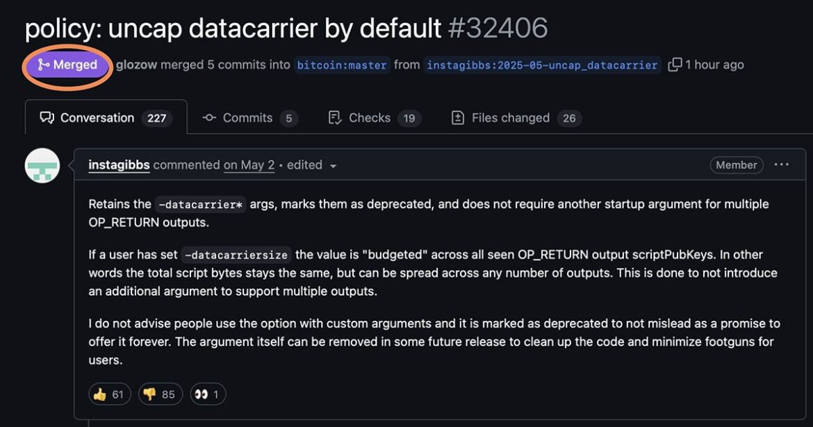Expand the edited history dropdown arrow
The height and width of the screenshot is (427, 813).
pyautogui.click(x=333, y=166)
